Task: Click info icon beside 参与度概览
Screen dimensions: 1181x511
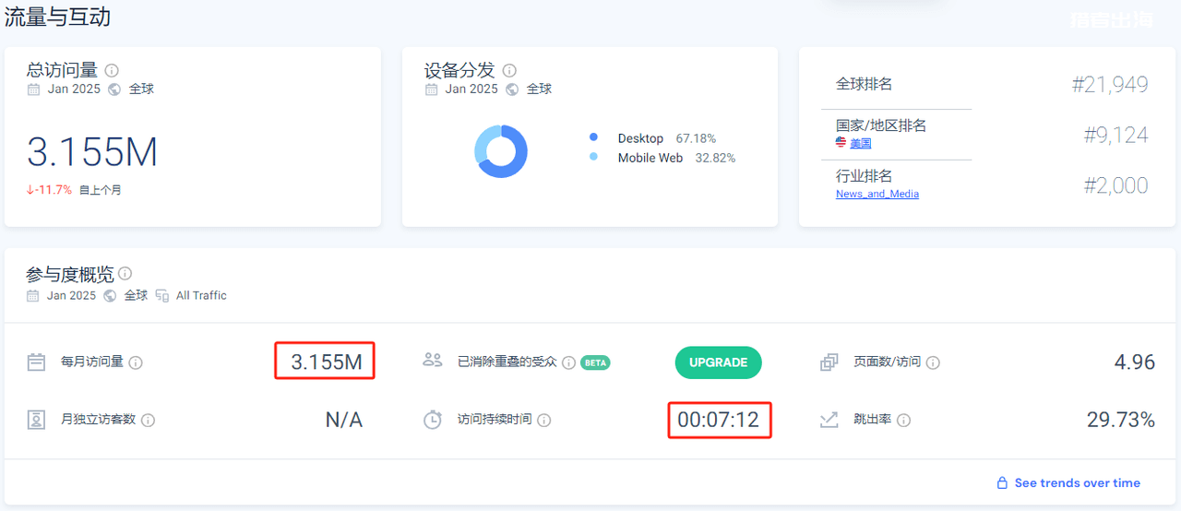Action: pos(125,274)
